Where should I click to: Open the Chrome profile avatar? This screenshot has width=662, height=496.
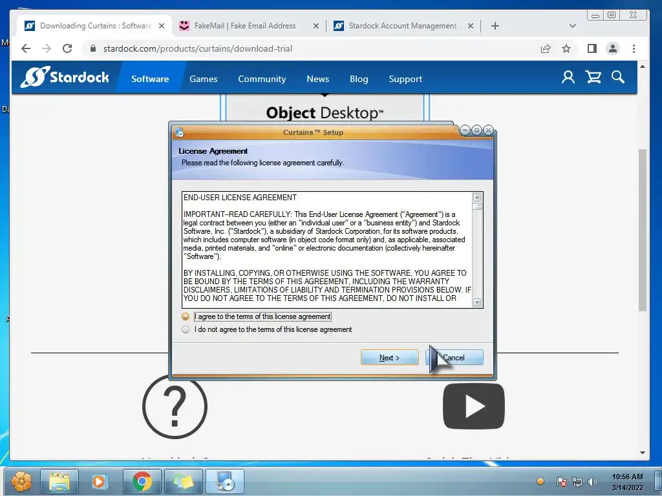613,48
